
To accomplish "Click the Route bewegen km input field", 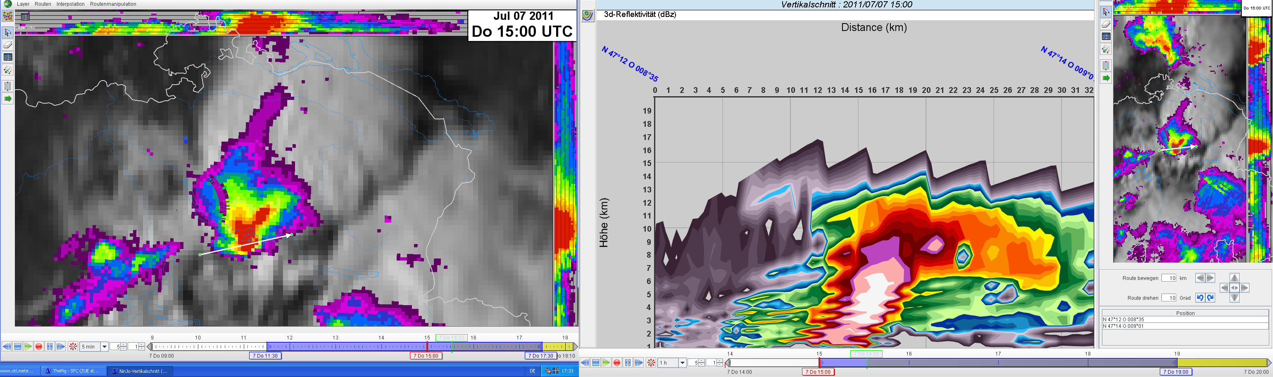I will (1169, 278).
